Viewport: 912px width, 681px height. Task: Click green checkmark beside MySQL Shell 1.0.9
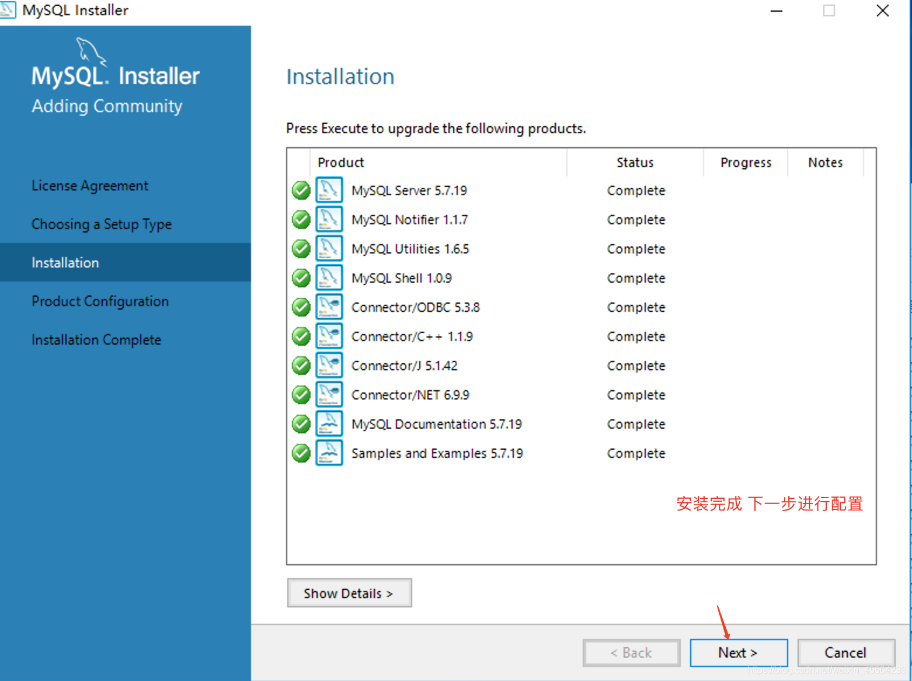click(301, 278)
